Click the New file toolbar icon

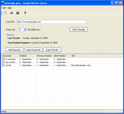(5, 13)
